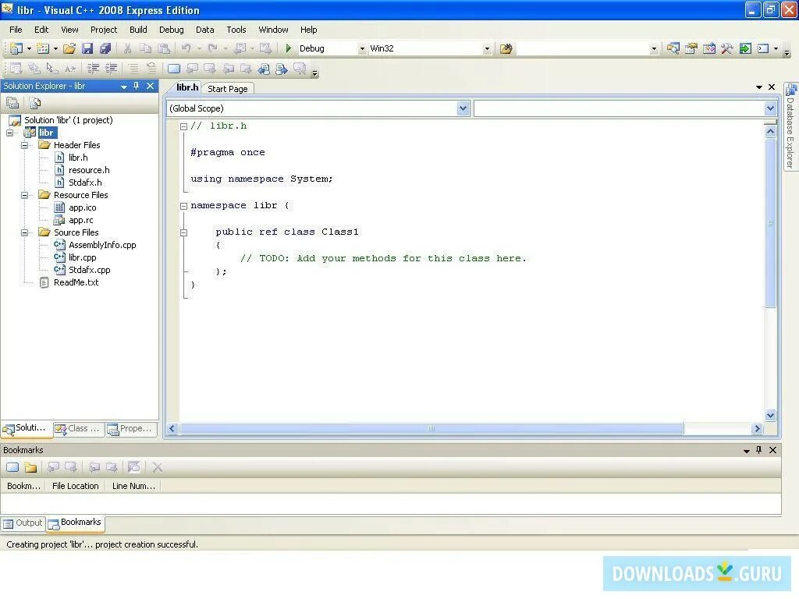The width and height of the screenshot is (799, 599).
Task: Click the Find in Files icon
Action: tap(506, 49)
